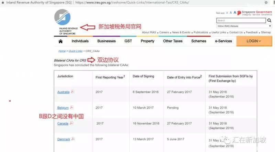Open Contact Us link
The image size is (275, 152).
(236, 32)
